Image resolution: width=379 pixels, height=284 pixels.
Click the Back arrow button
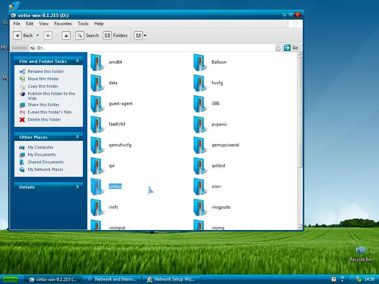[17, 35]
